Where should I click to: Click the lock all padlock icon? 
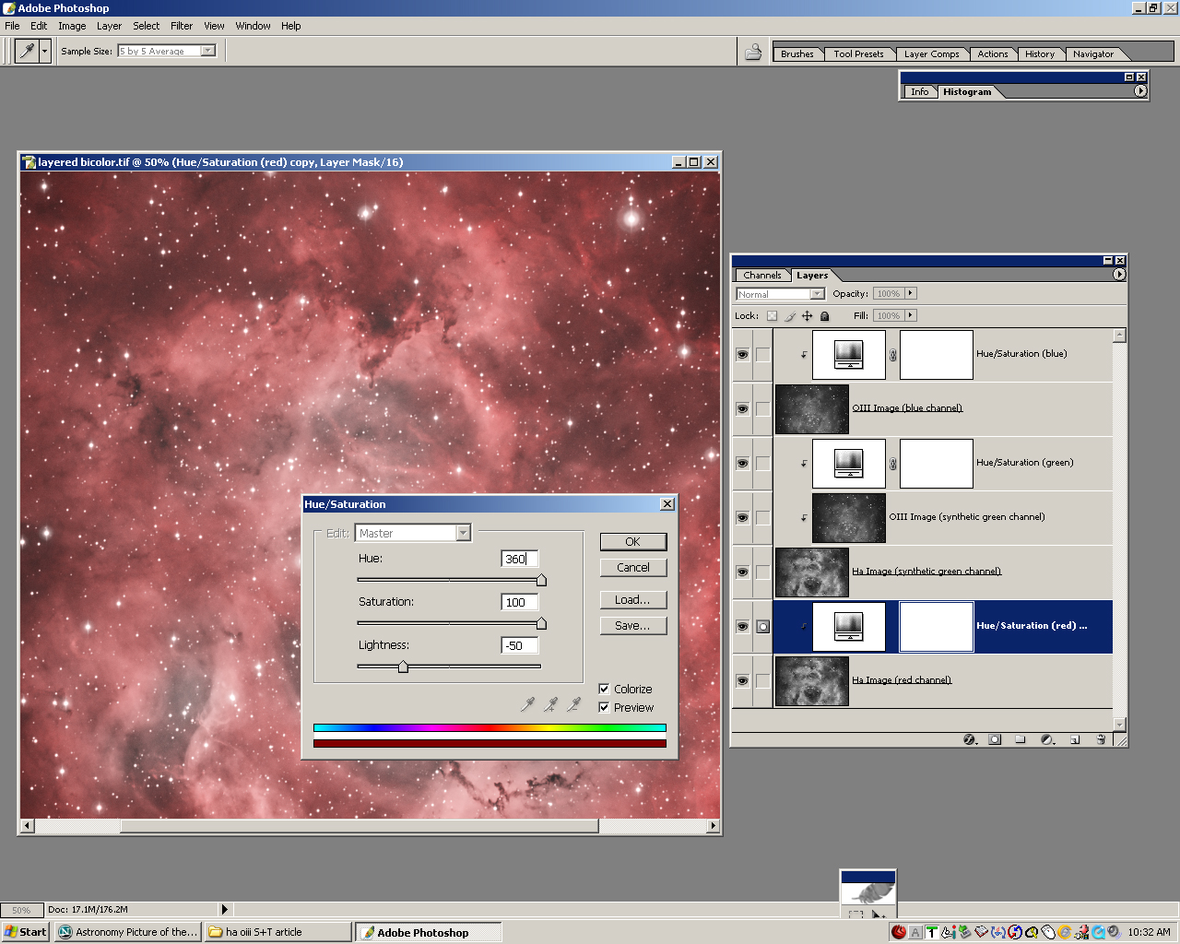(x=824, y=316)
